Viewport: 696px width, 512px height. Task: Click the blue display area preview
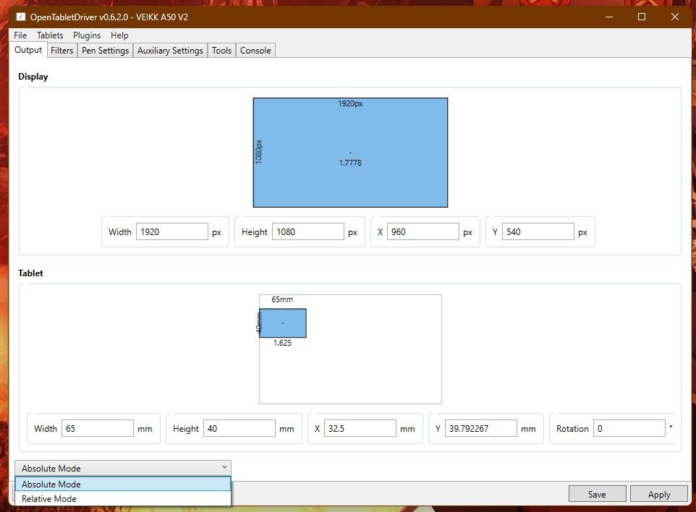(x=350, y=153)
